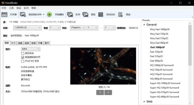Open the 添加到队列中 dropdown arrow

[x=44, y=15]
